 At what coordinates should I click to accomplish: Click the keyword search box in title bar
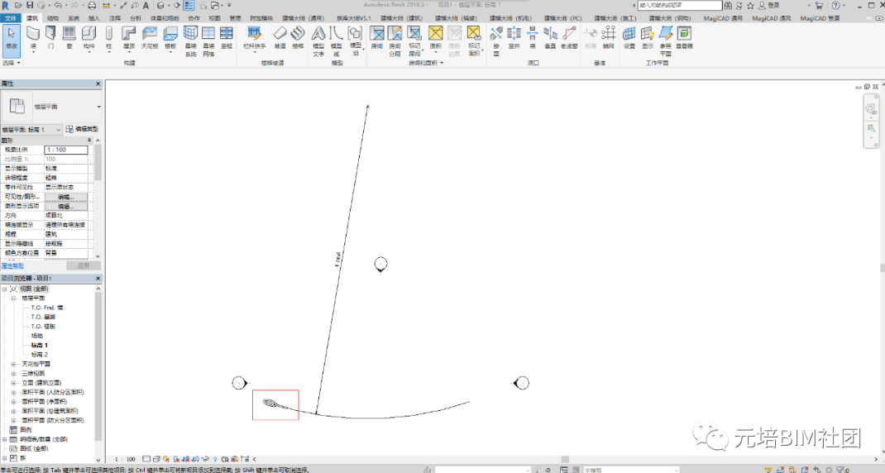(x=680, y=5)
